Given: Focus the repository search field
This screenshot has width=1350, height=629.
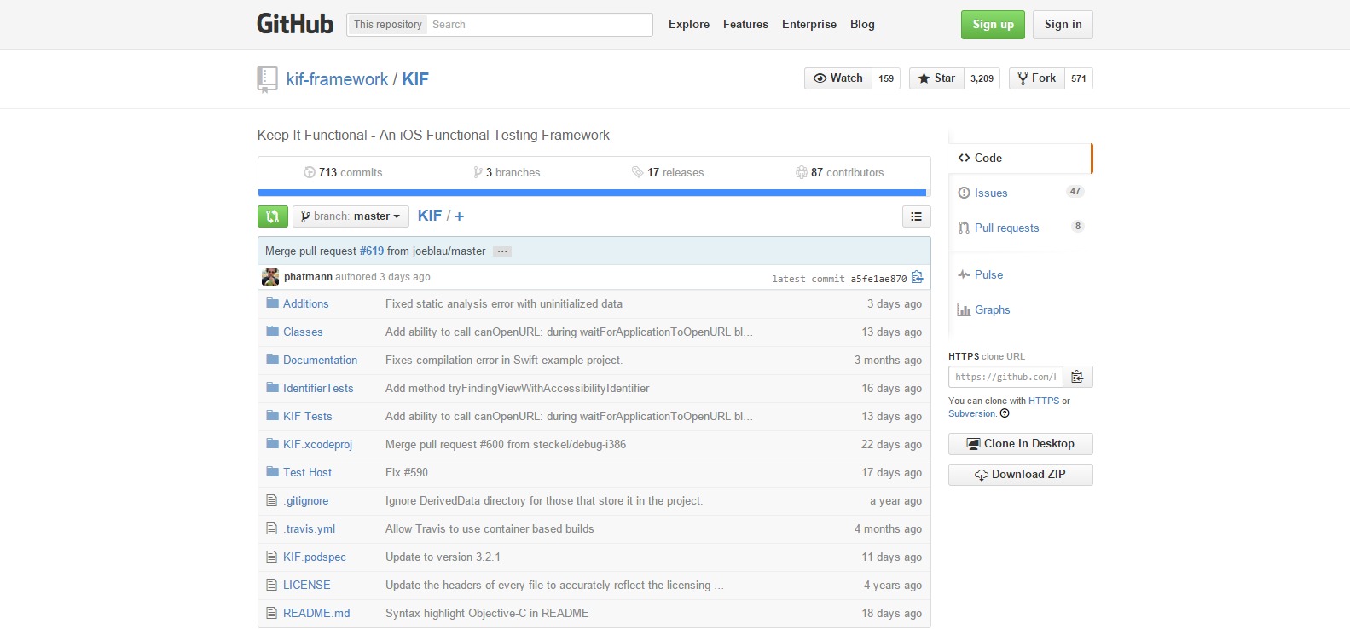Looking at the screenshot, I should coord(539,25).
